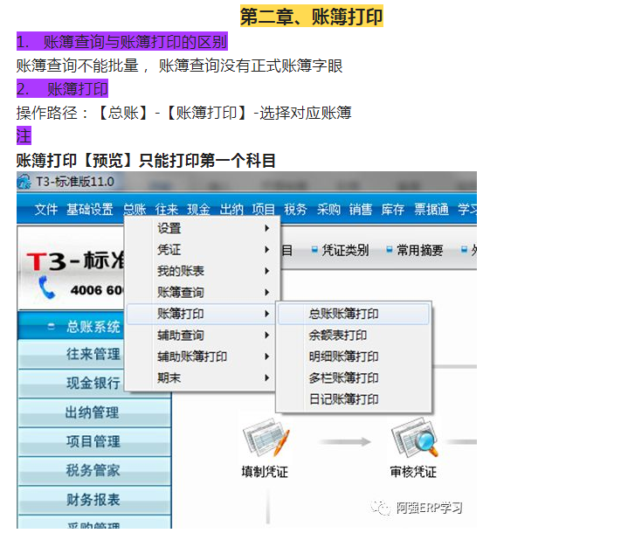Open 往来管理 in the sidebar
This screenshot has height=533, width=621.
(x=93, y=354)
